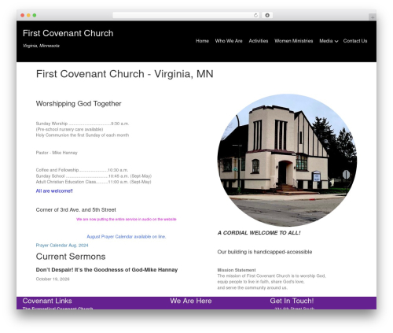Click Corner of 3rd Ave. and 5th Street
Image resolution: width=393 pixels, height=333 pixels.
[76, 210]
